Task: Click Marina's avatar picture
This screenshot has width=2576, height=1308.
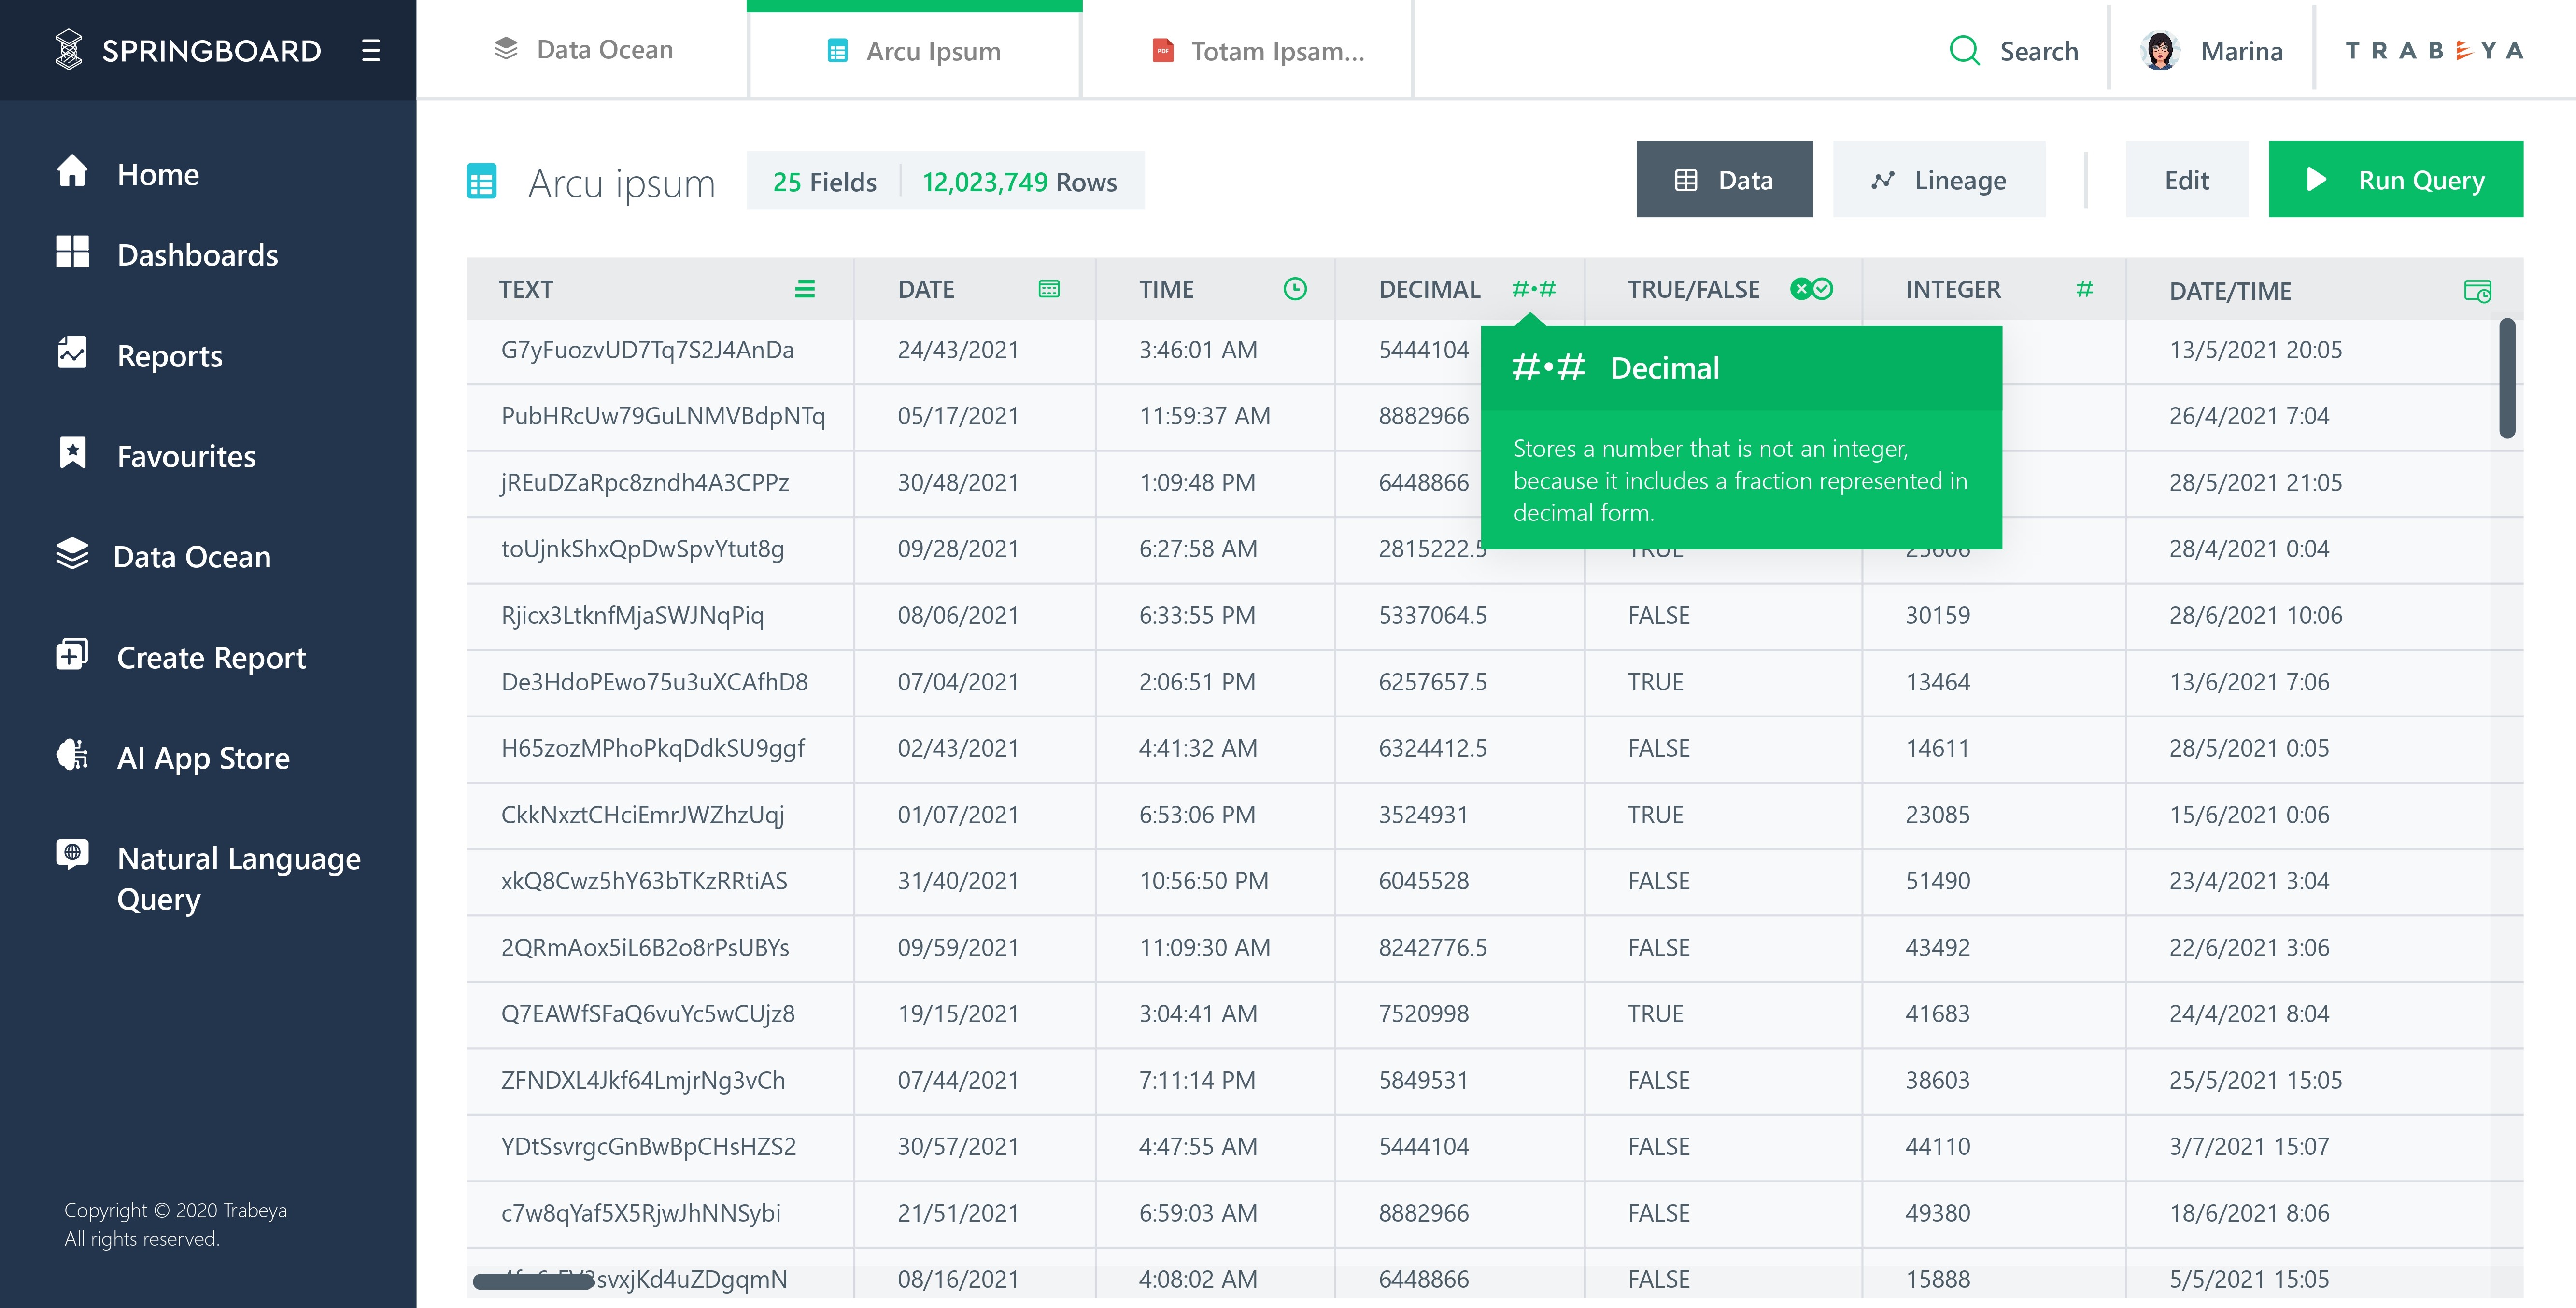Action: [2160, 50]
